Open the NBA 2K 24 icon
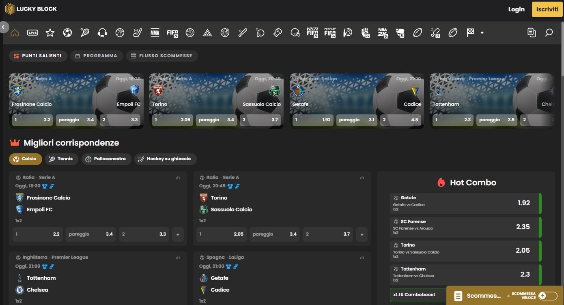 (383, 33)
